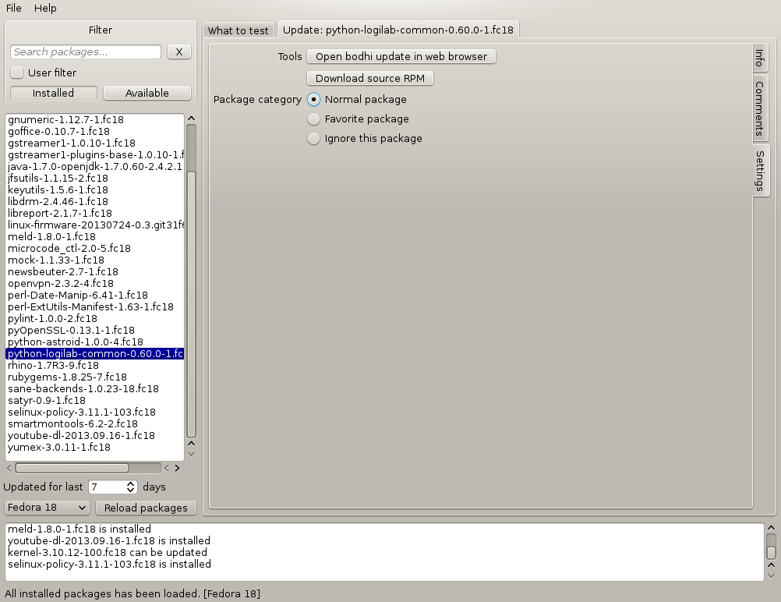Viewport: 781px width, 602px height.
Task: Select highlighted python-logilab-common package row
Action: (94, 354)
